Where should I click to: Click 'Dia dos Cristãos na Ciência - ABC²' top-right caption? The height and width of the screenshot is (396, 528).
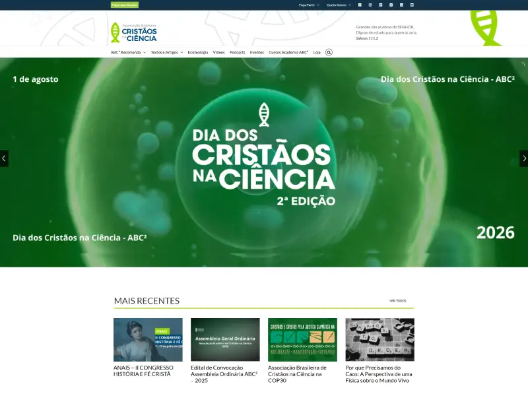[x=447, y=79]
